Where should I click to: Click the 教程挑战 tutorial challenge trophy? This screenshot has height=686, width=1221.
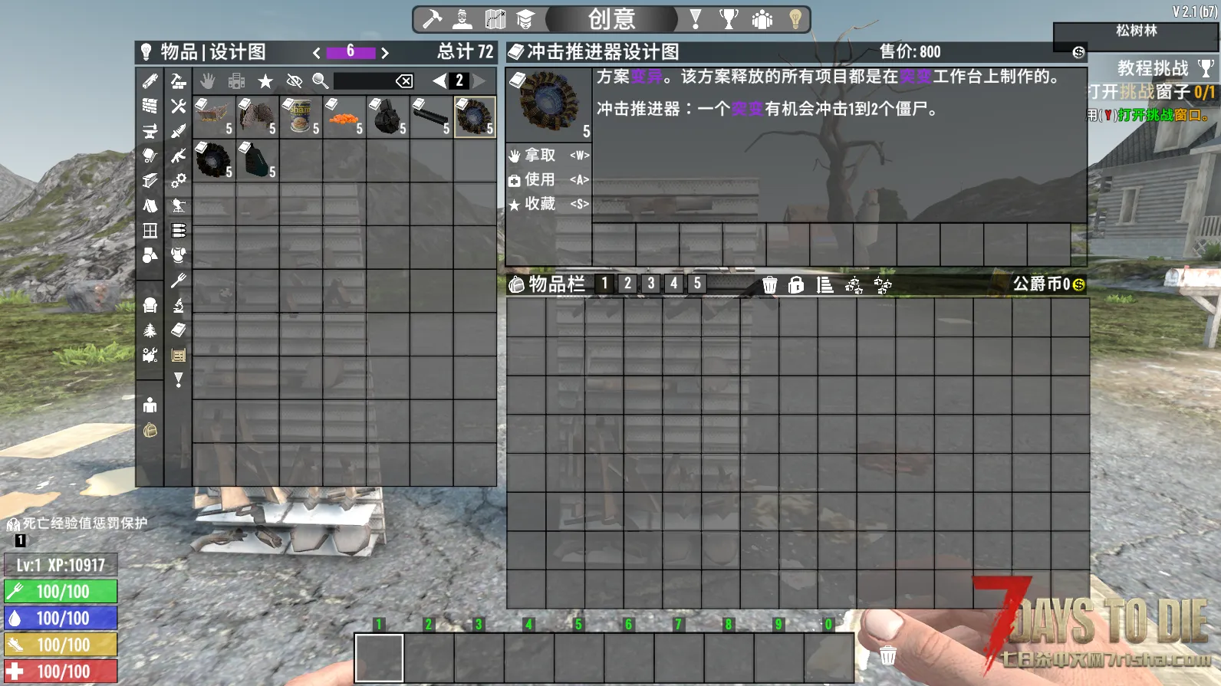(x=1206, y=68)
